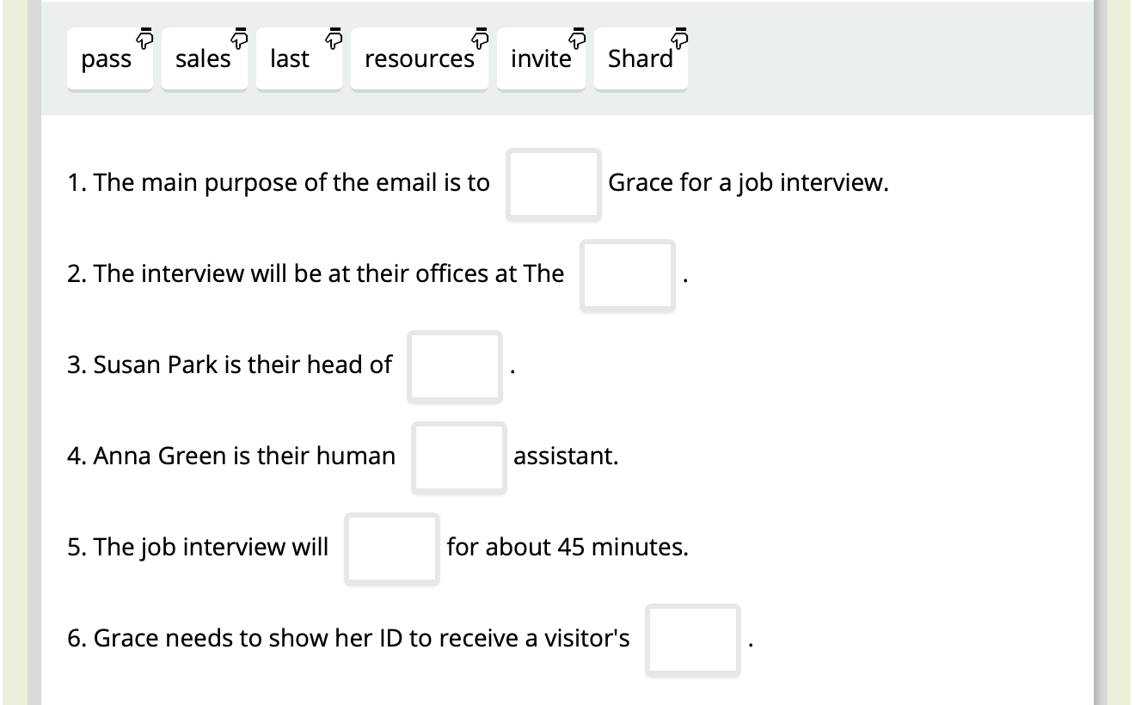Select the blank after "receive a visitor's"
1135x705 pixels.
[693, 640]
